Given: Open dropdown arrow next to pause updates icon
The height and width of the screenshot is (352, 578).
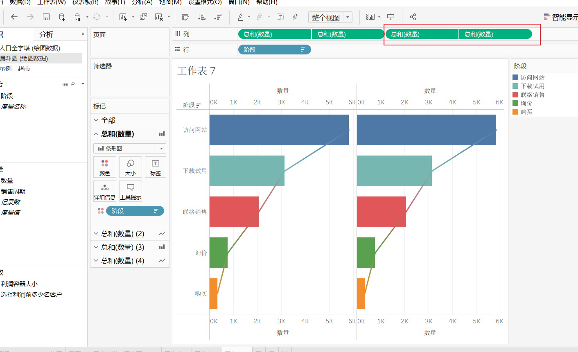Looking at the screenshot, I should (87, 17).
